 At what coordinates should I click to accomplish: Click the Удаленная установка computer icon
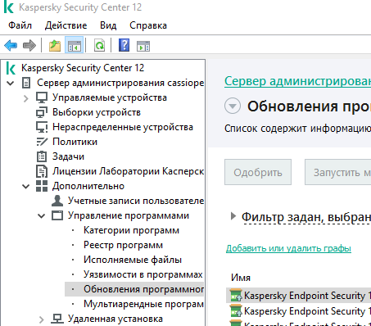click(x=57, y=319)
